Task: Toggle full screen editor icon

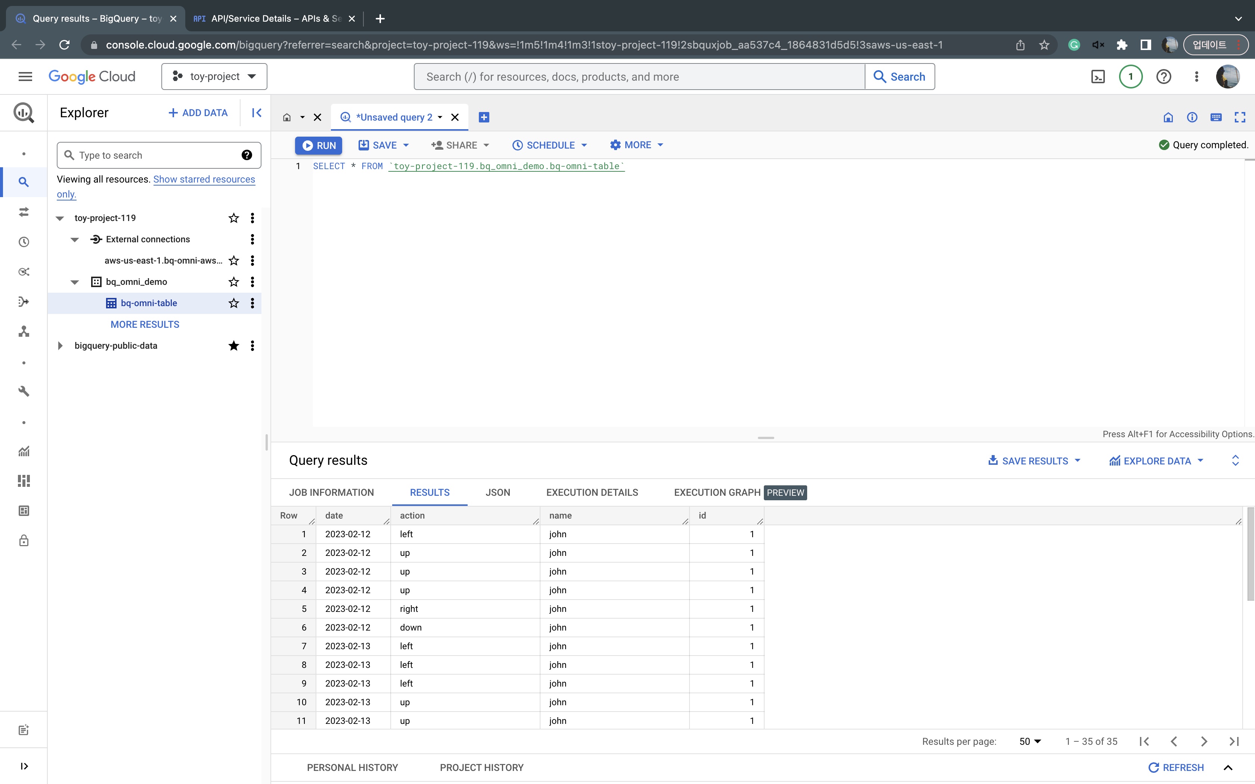Action: [1240, 117]
